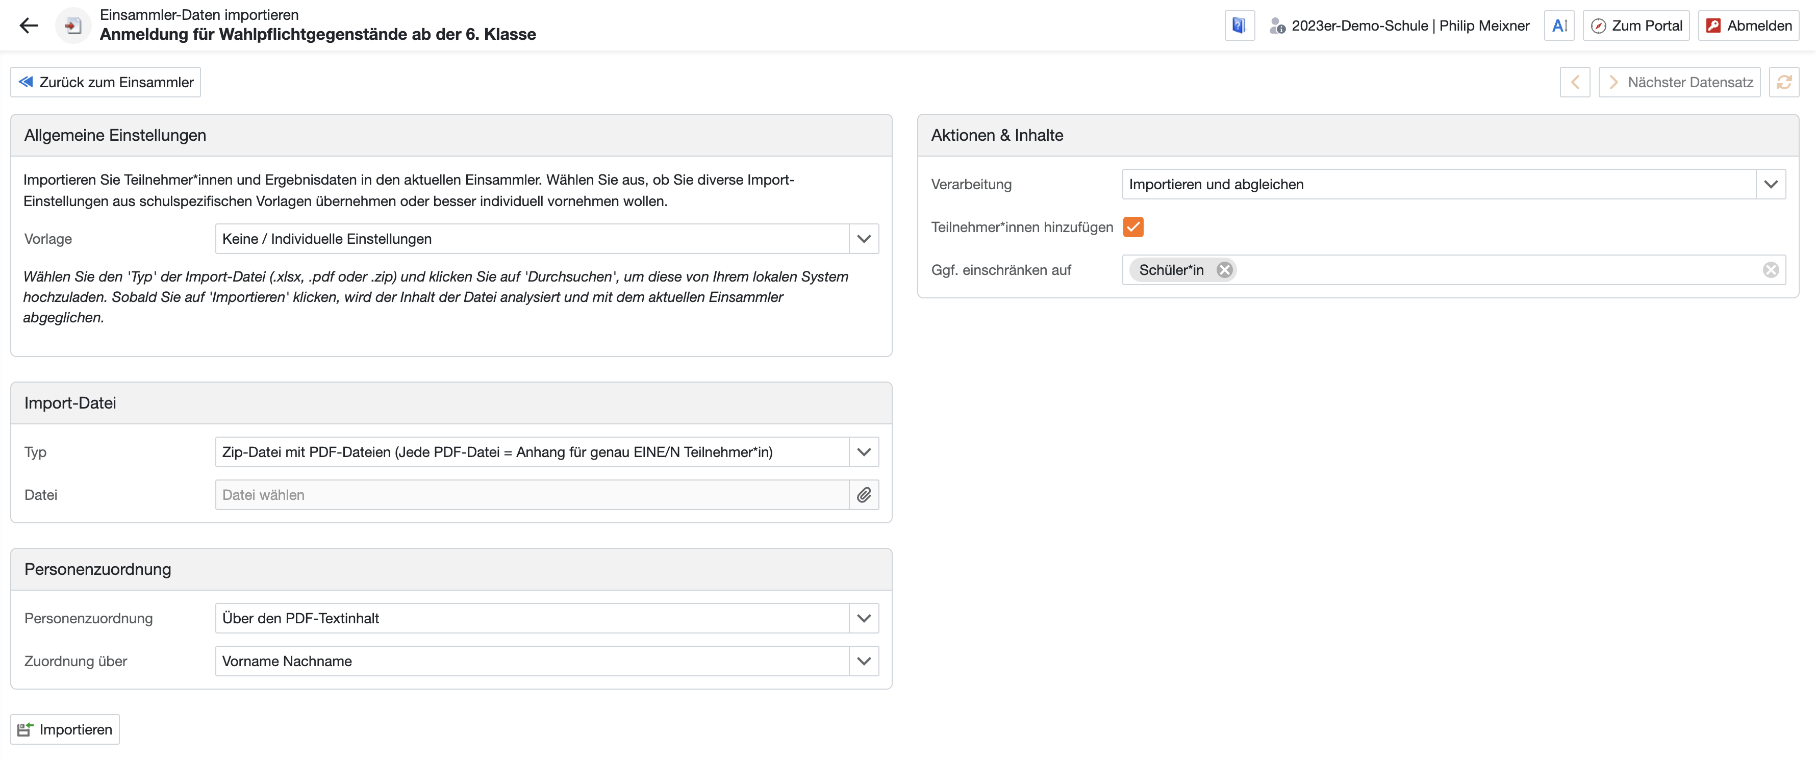
Task: Click the refresh icon top right
Action: (1783, 83)
